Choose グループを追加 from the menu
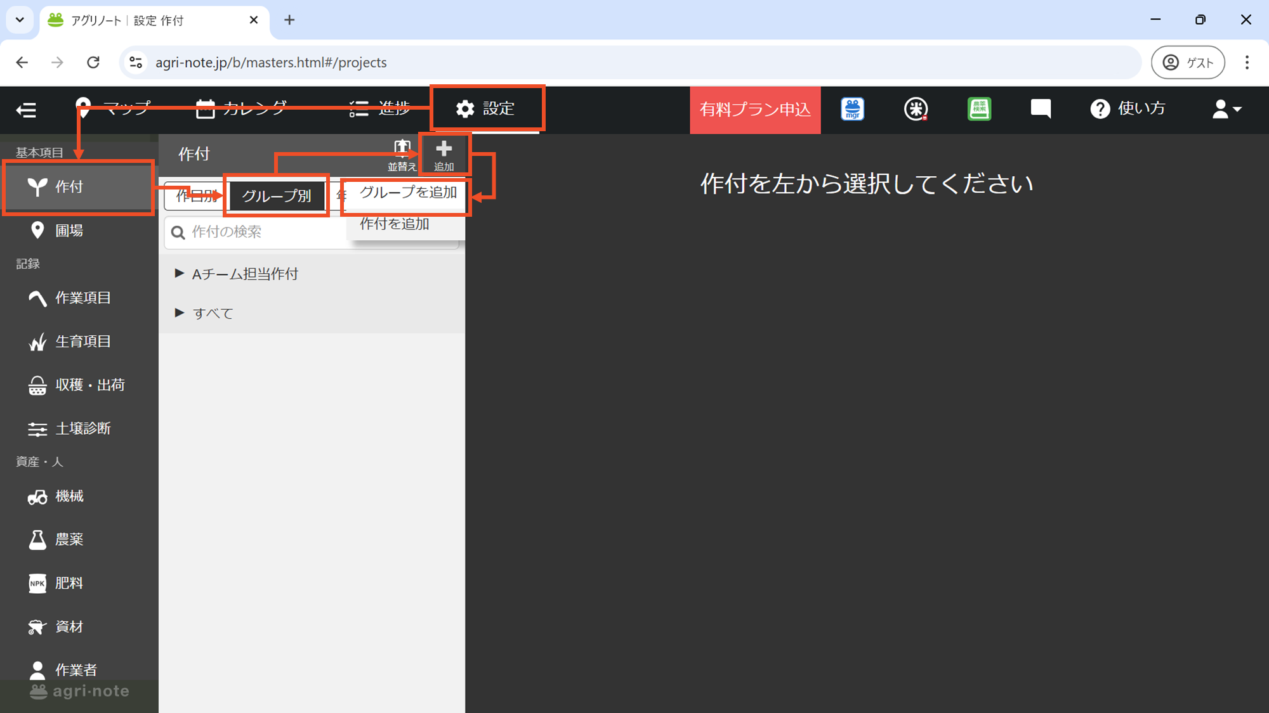Screen dimensions: 1269x713 click(x=408, y=193)
